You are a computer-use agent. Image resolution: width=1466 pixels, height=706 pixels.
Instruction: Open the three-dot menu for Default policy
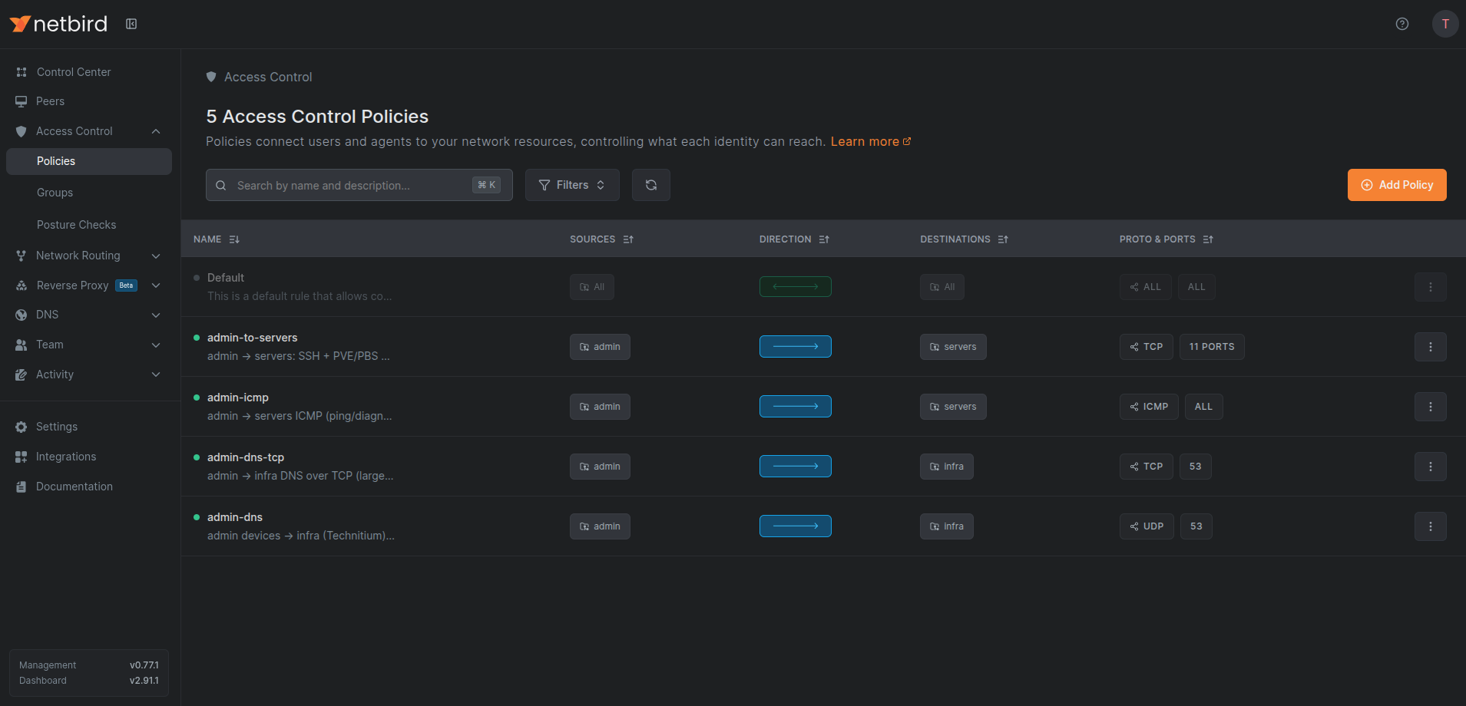1431,287
